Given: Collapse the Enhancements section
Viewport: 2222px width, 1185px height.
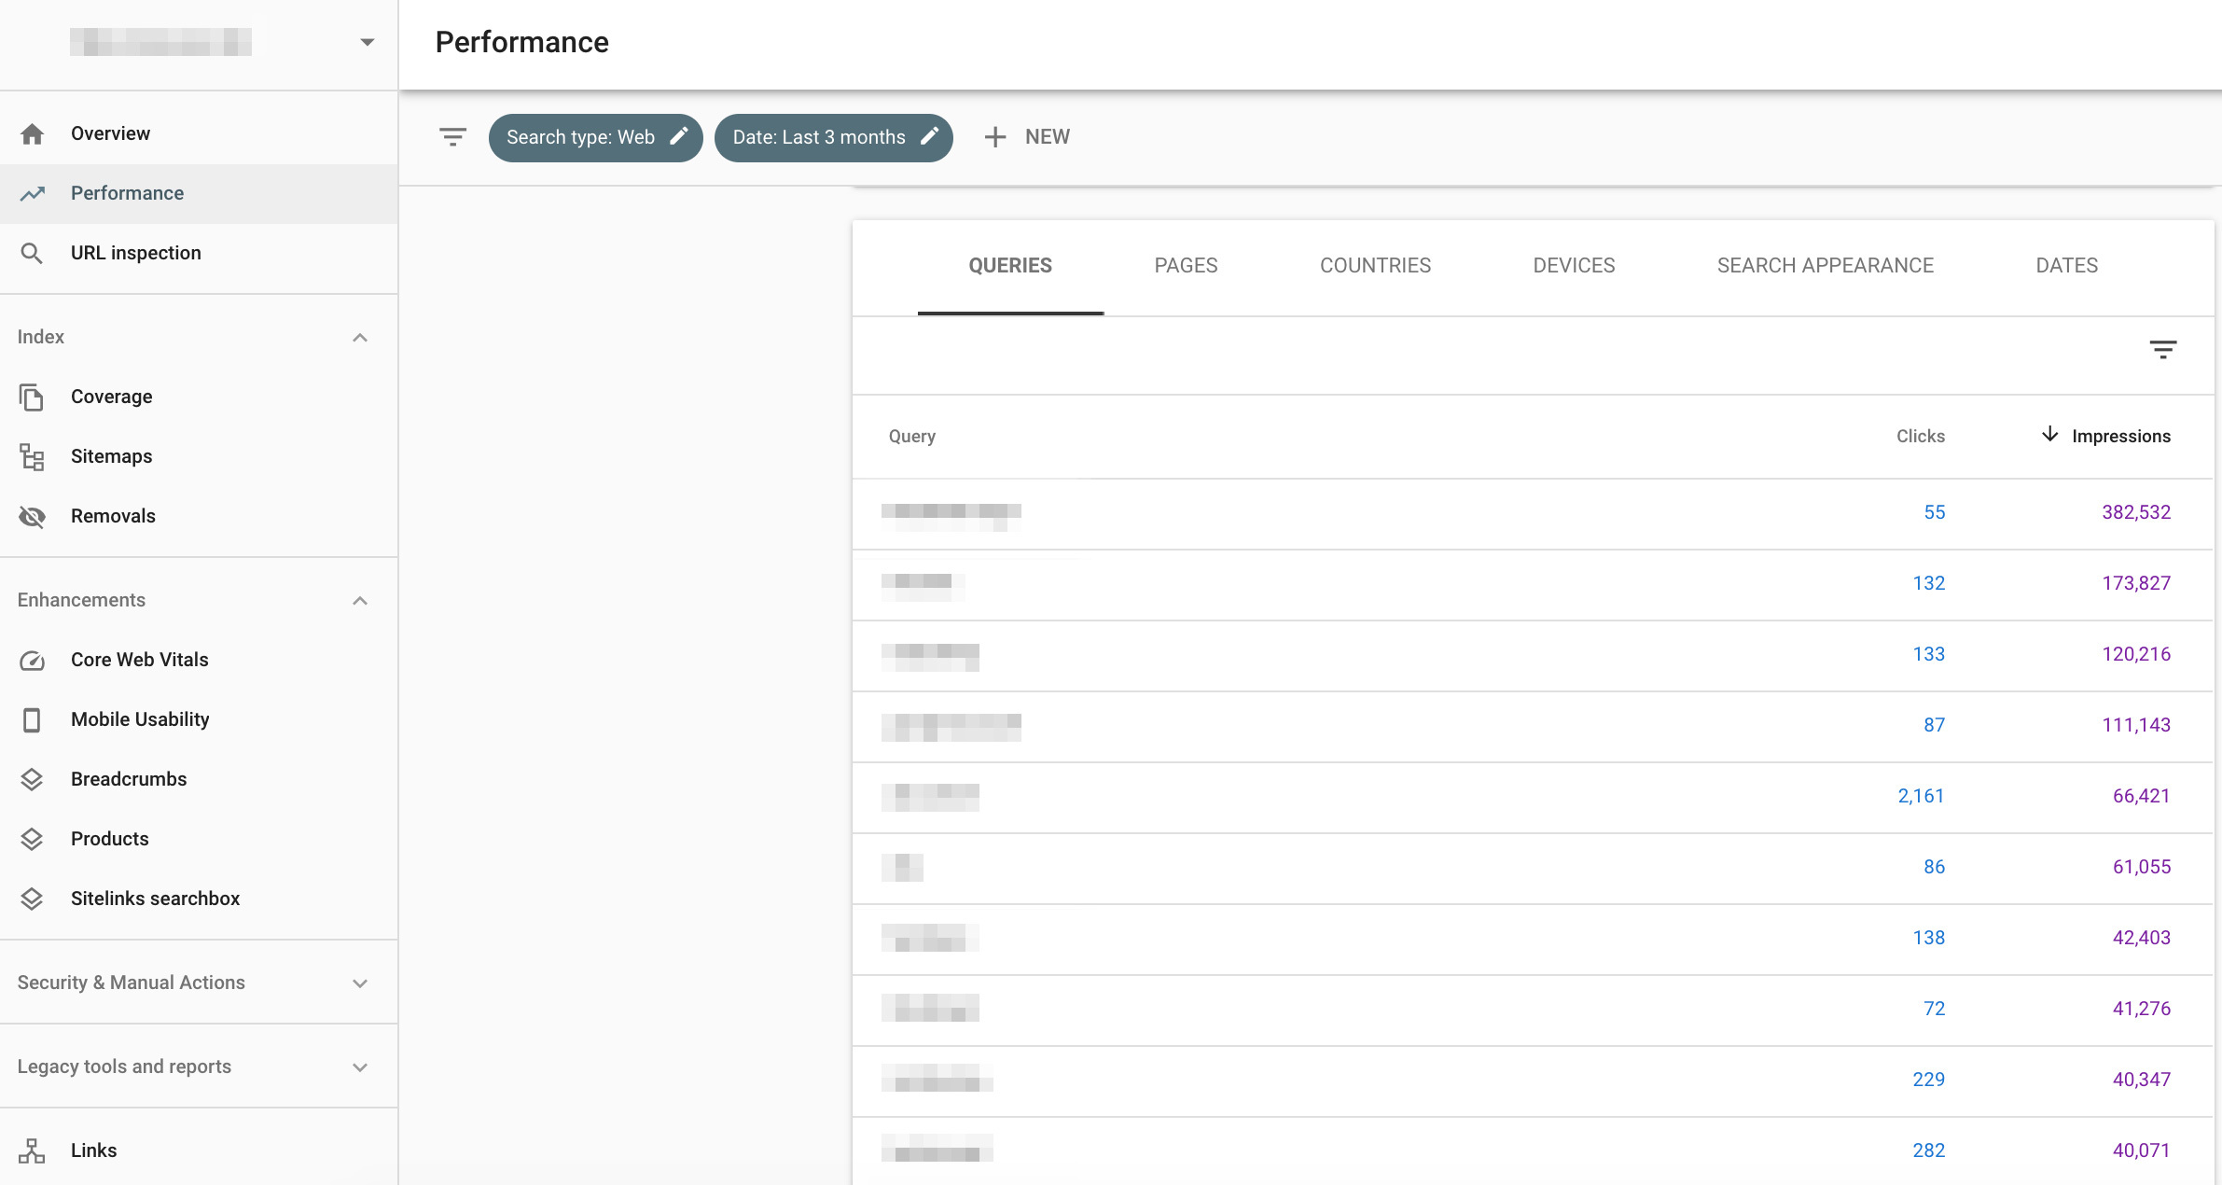Looking at the screenshot, I should coord(360,601).
